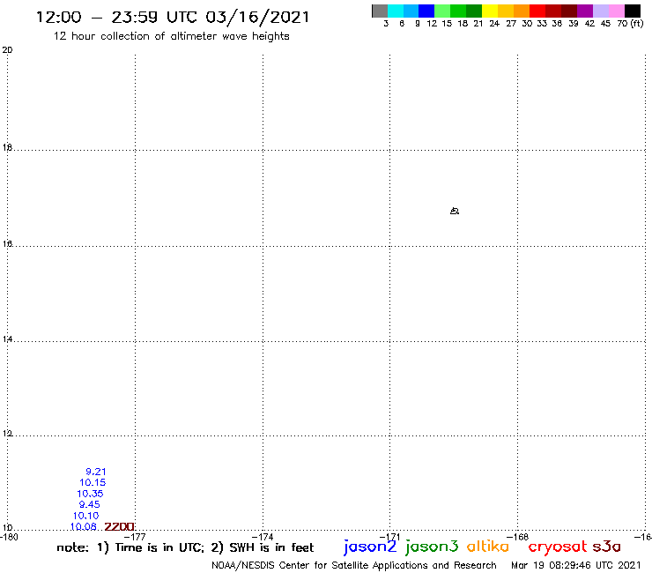The image size is (652, 573).
Task: Click the orange altika legend label
Action: (488, 547)
